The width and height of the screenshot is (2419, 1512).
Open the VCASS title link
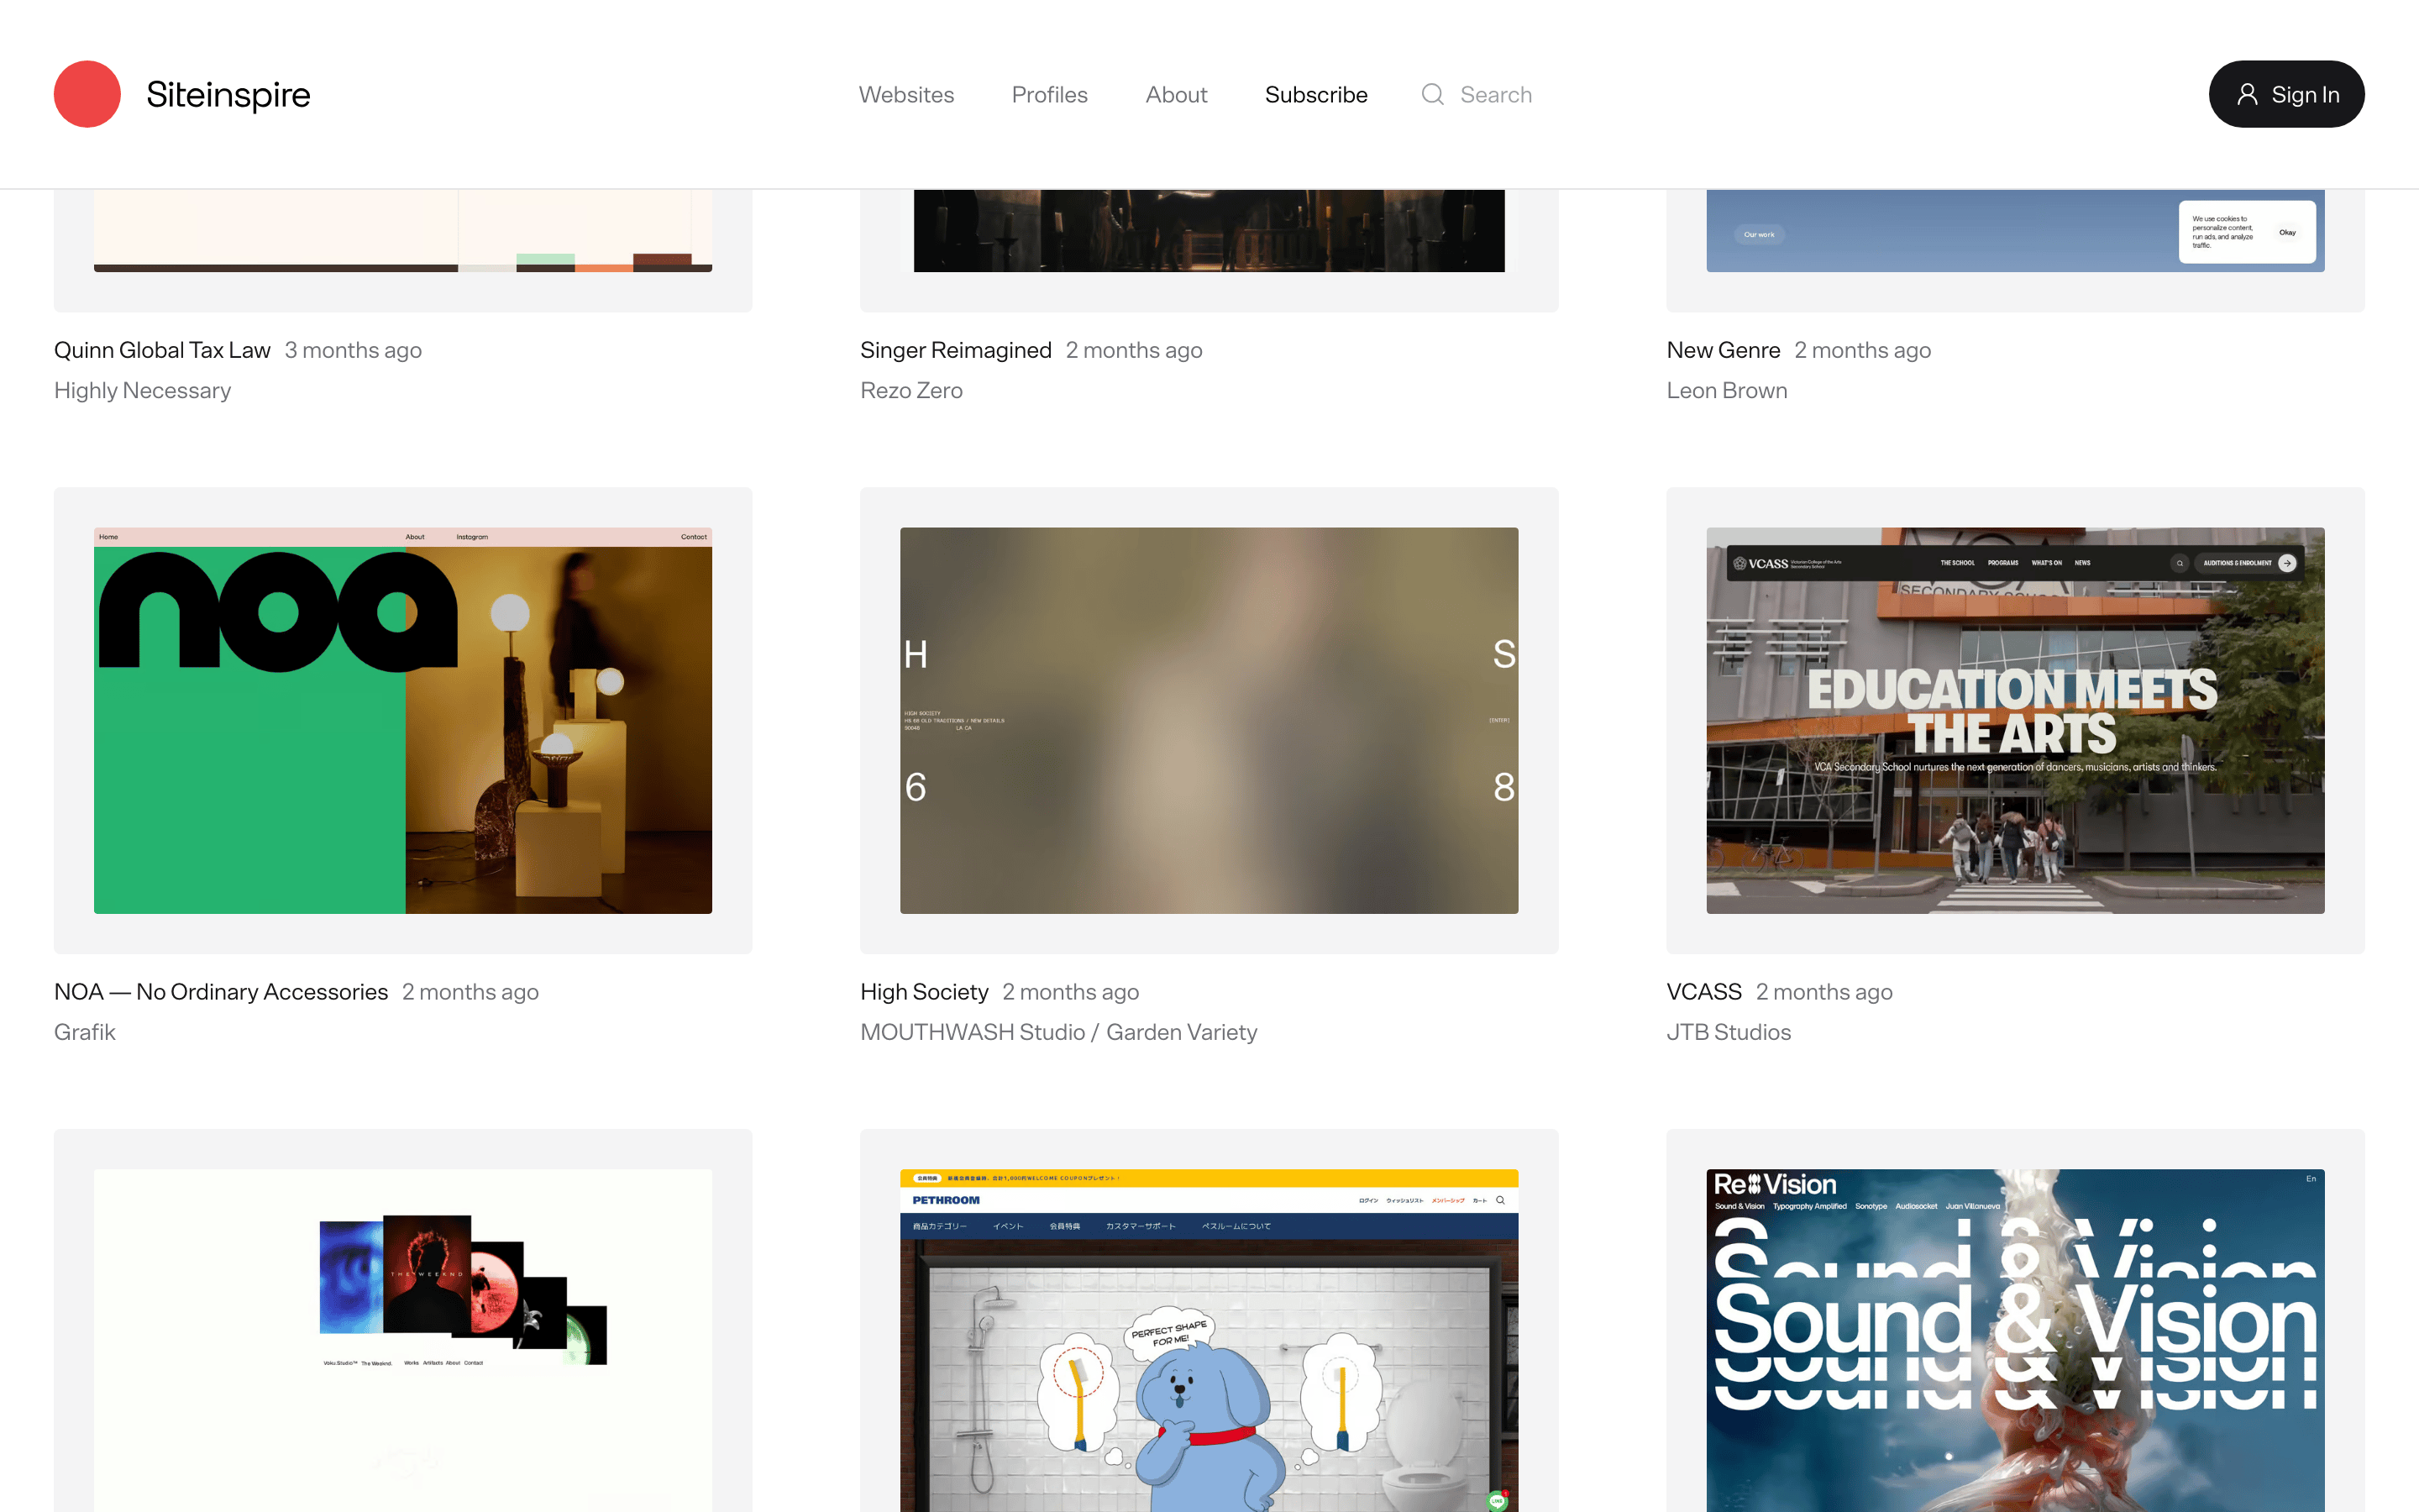pyautogui.click(x=1704, y=992)
